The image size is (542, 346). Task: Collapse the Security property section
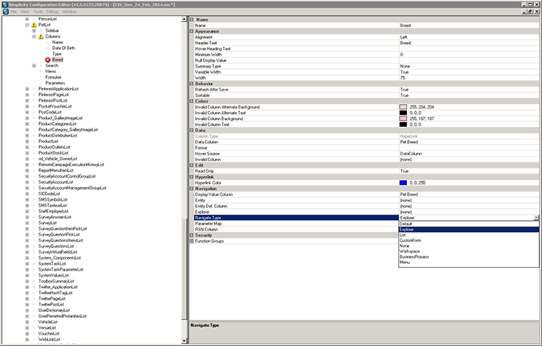click(192, 235)
